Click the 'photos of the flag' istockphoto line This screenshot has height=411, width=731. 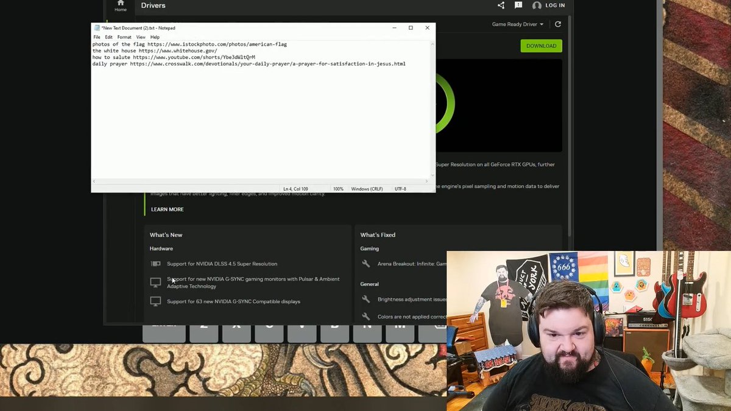click(189, 44)
